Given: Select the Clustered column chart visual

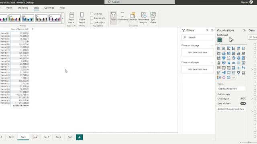Looking at the screenshot, I should [x=234, y=48].
